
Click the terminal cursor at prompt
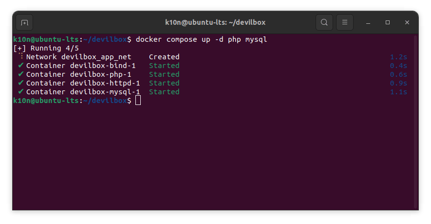tap(138, 101)
